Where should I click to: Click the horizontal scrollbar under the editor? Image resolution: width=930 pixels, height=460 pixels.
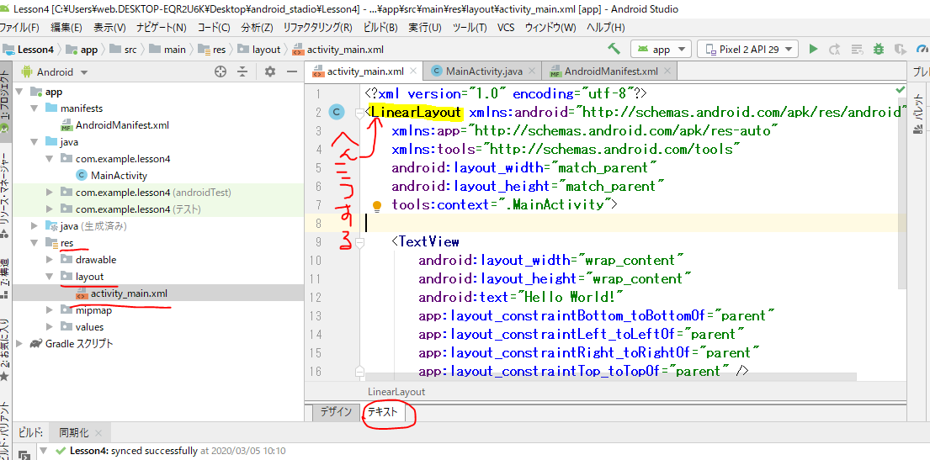click(611, 377)
